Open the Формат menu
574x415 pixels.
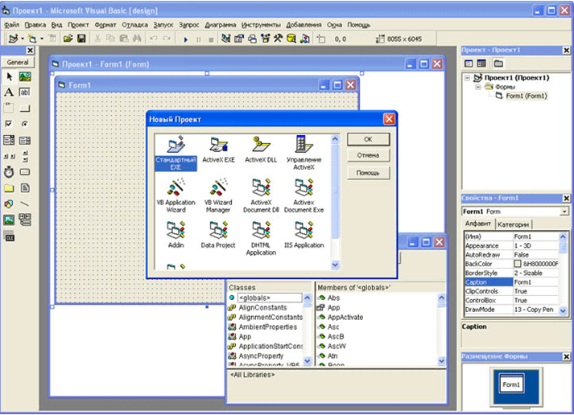(x=105, y=25)
